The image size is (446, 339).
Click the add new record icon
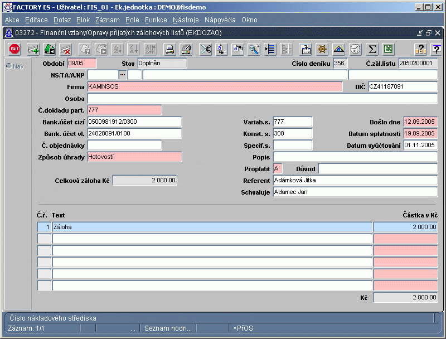click(x=33, y=49)
